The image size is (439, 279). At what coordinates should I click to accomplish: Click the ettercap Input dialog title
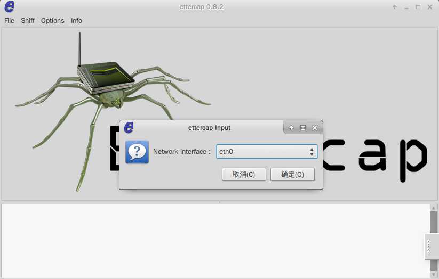pos(209,128)
